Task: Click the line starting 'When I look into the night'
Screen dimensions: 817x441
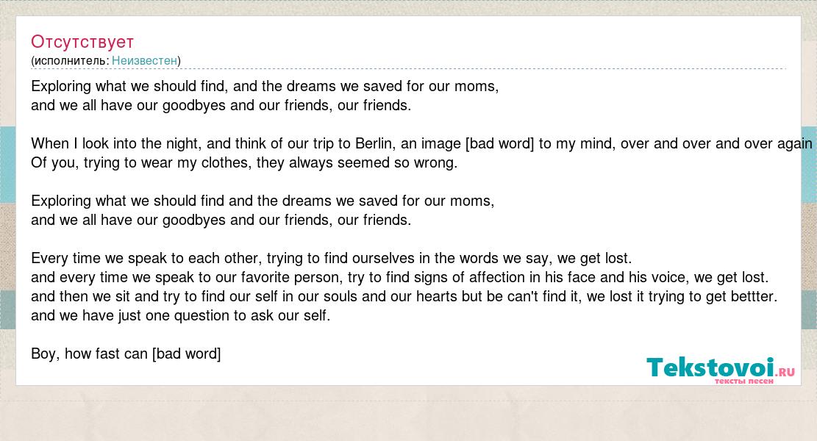Action: 421,144
